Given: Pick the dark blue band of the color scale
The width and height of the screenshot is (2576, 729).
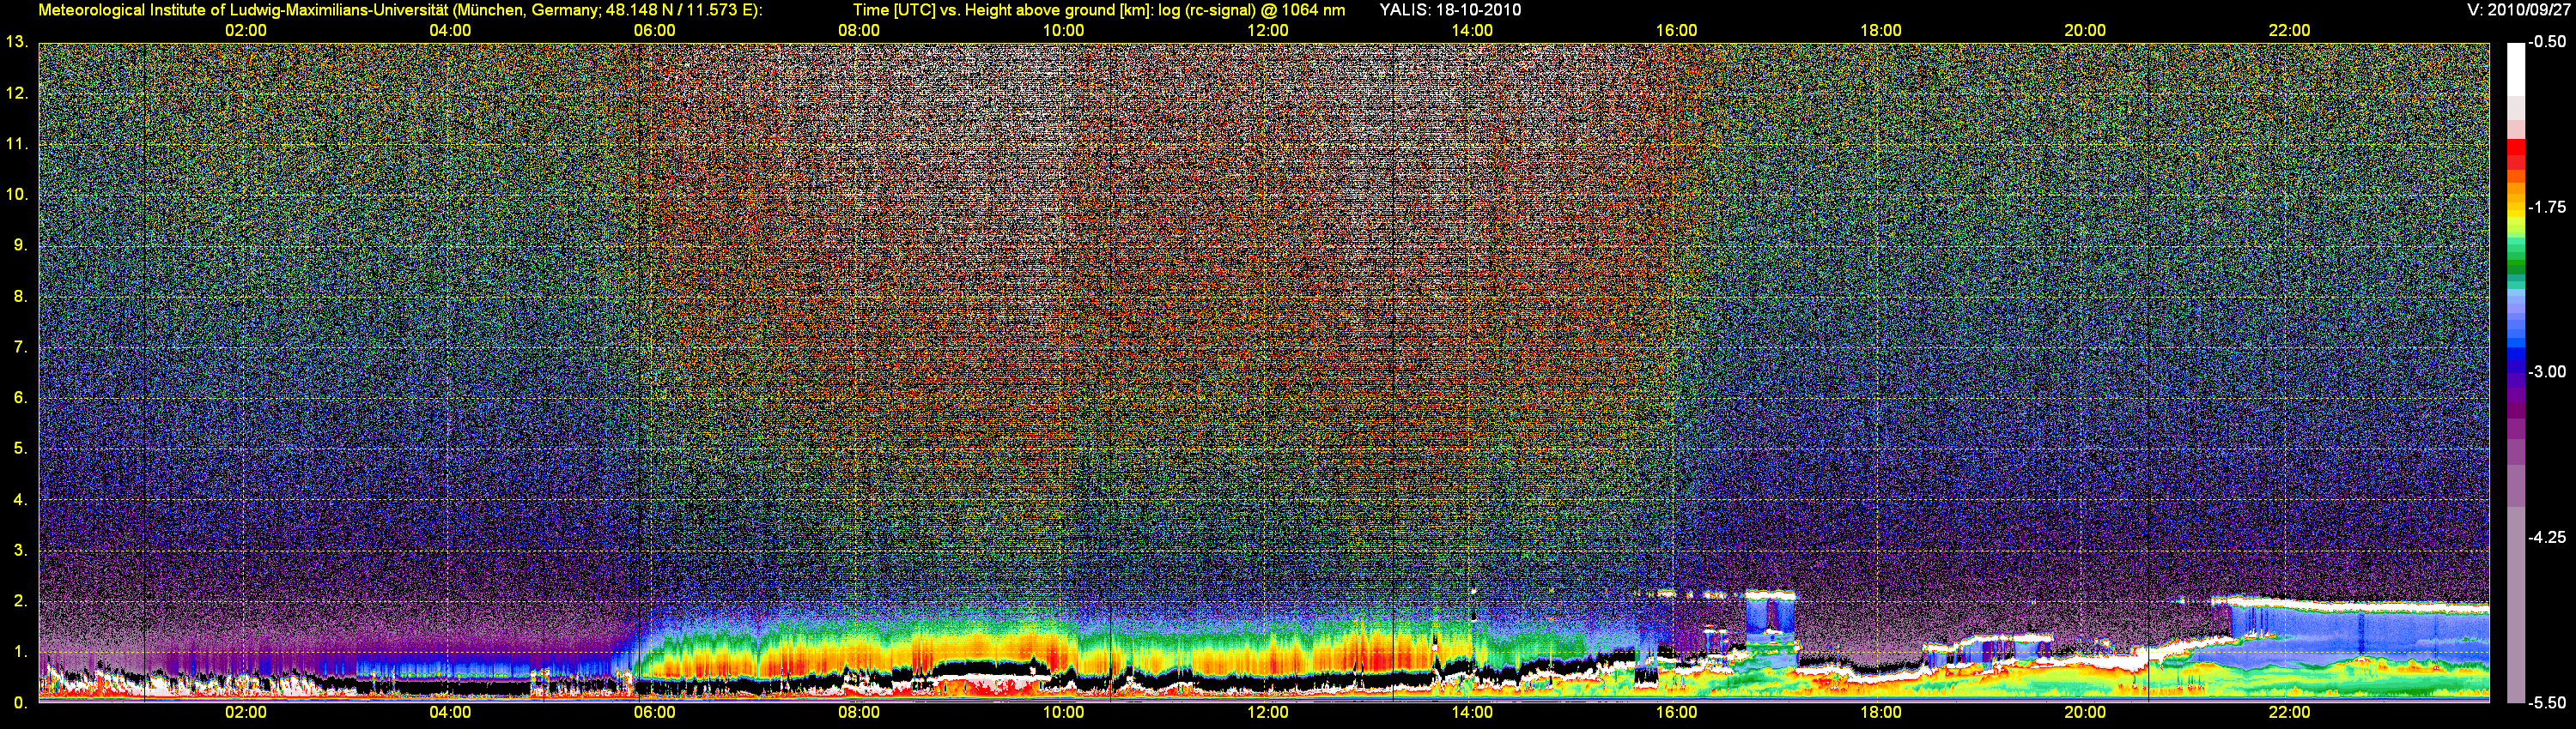Looking at the screenshot, I should tap(2515, 362).
